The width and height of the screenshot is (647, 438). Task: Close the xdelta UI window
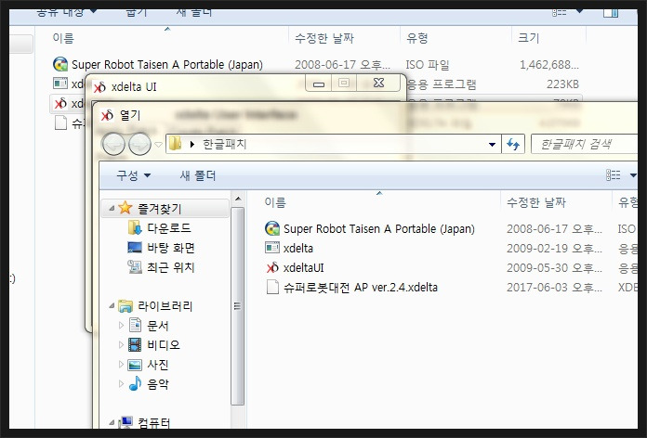[378, 84]
